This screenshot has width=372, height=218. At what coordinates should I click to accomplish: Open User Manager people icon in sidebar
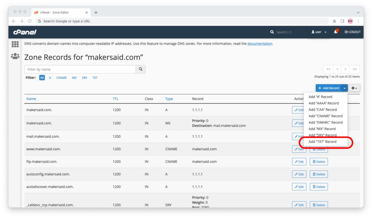(x=15, y=56)
